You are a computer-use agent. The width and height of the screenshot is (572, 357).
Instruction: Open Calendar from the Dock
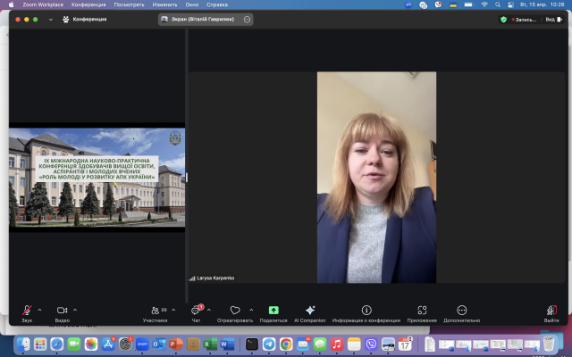[405, 344]
